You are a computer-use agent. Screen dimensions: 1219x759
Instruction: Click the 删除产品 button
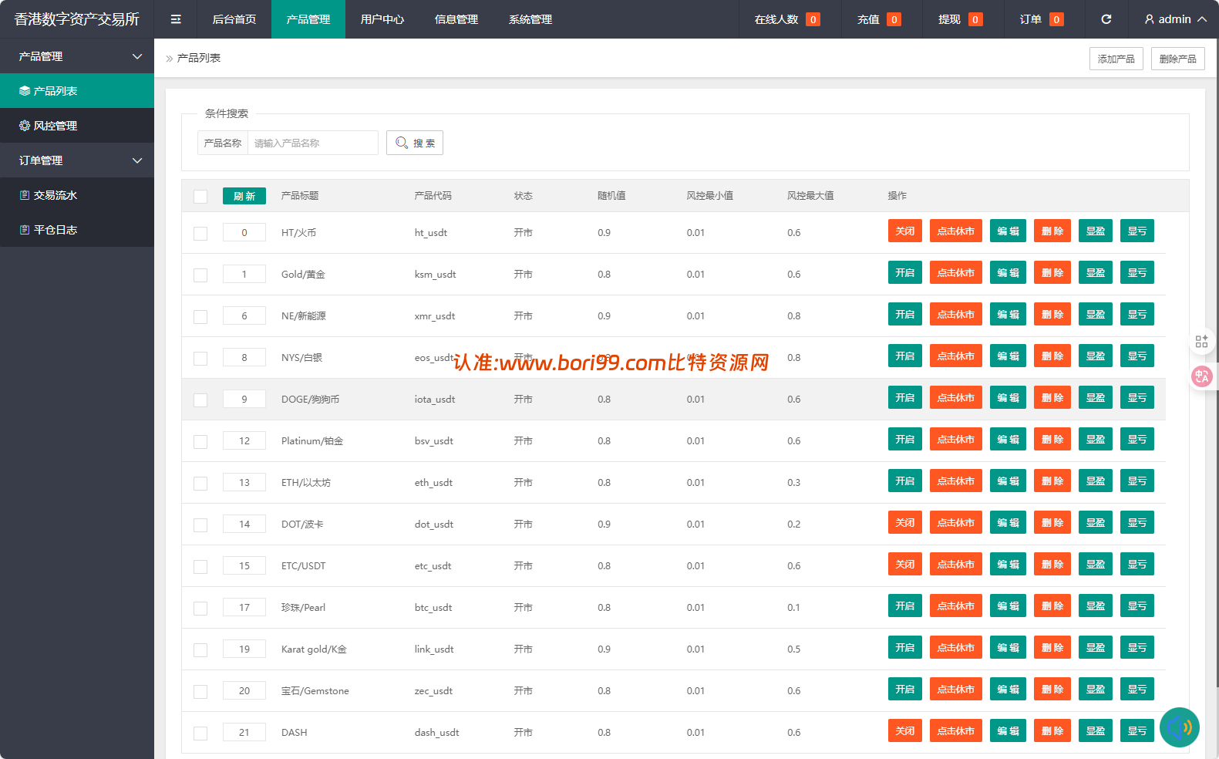coord(1177,59)
